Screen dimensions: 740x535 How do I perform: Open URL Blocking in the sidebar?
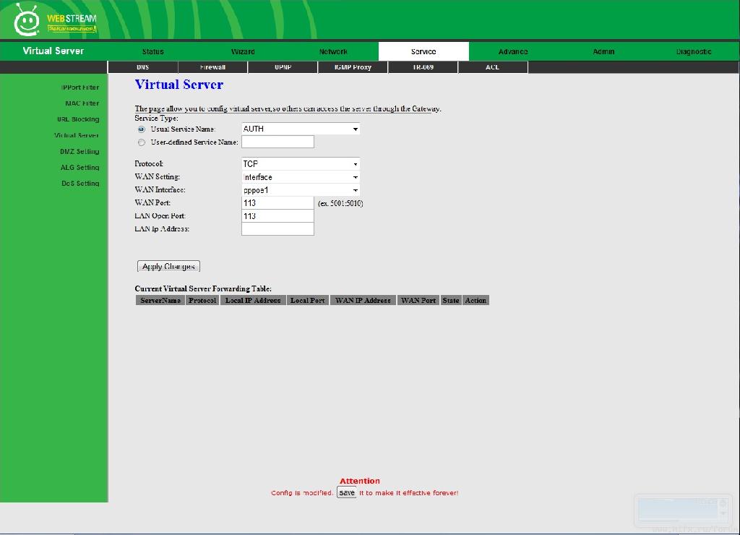pyautogui.click(x=78, y=119)
